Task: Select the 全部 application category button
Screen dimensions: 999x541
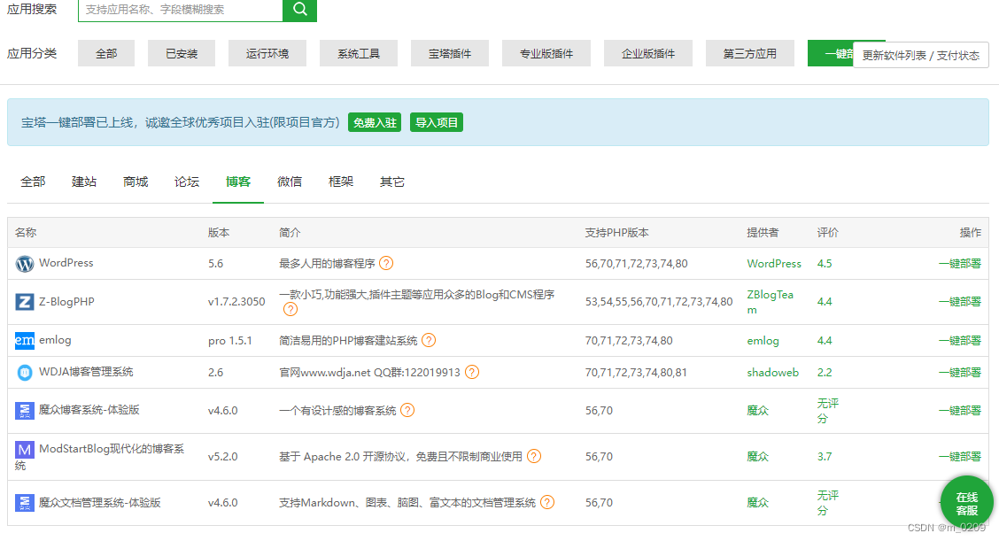Action: 106,53
